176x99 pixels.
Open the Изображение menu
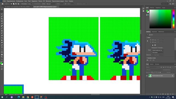pyautogui.click(x=20, y=1)
